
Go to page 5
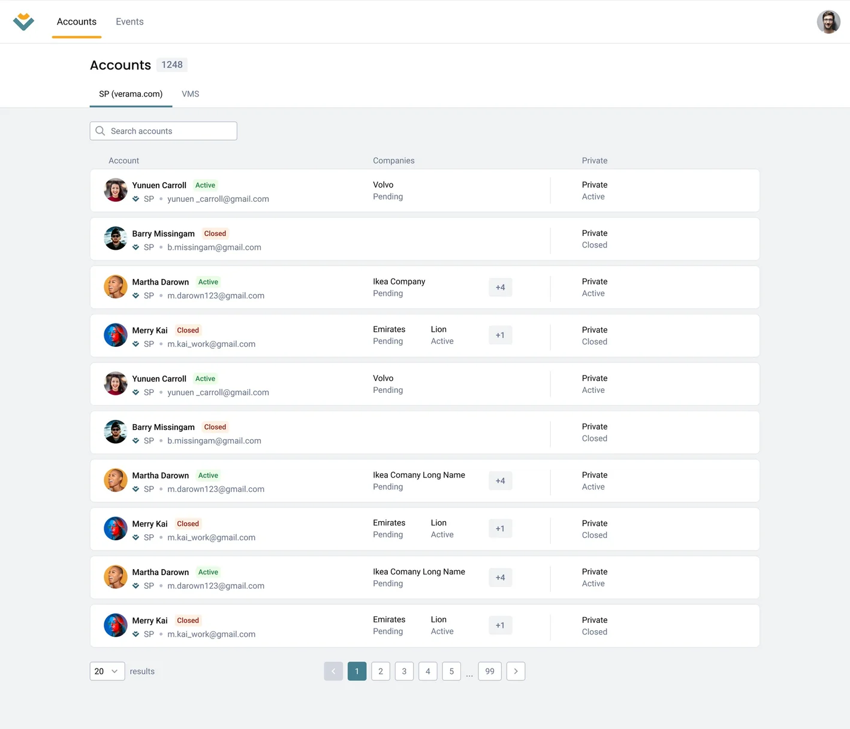[451, 671]
